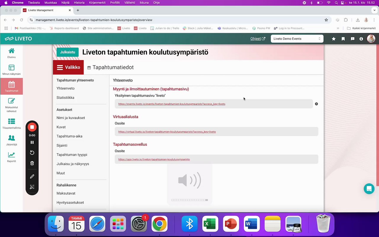379x237 pixels.
Task: Stop the screen recording
Action: pyautogui.click(x=32, y=127)
